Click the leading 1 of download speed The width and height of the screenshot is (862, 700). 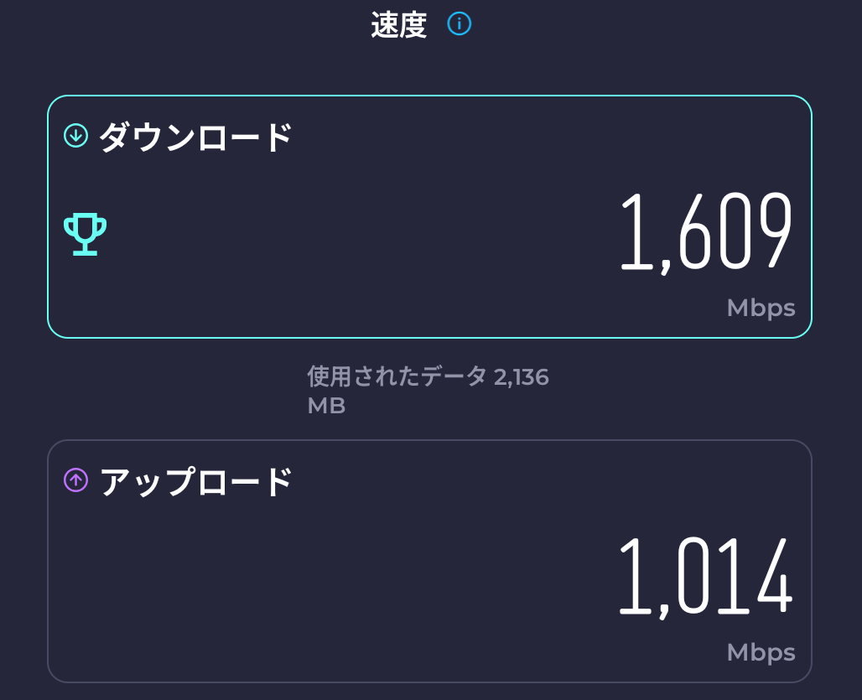636,231
